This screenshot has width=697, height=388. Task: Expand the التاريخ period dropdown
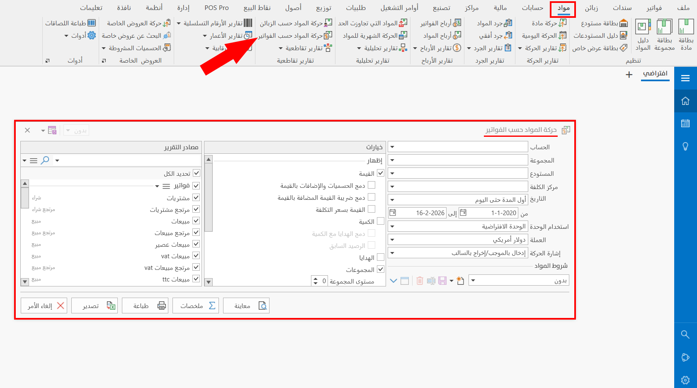tap(392, 199)
